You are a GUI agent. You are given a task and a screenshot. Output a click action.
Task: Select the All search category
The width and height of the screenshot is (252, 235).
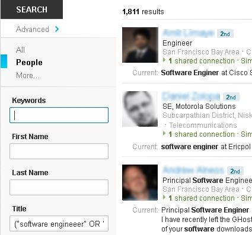pyautogui.click(x=20, y=50)
